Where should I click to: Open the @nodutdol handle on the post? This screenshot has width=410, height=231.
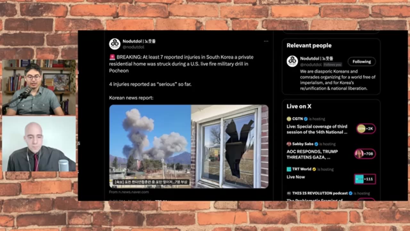133,47
